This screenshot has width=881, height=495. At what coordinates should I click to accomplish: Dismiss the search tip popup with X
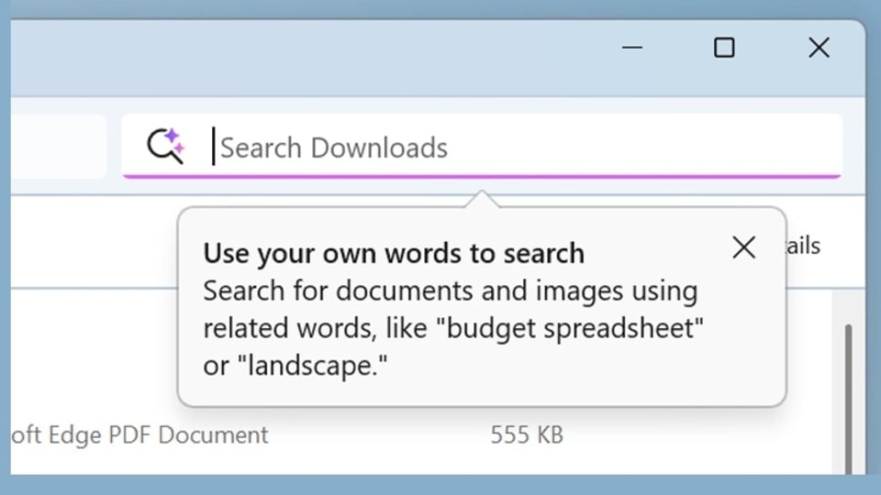(x=743, y=247)
